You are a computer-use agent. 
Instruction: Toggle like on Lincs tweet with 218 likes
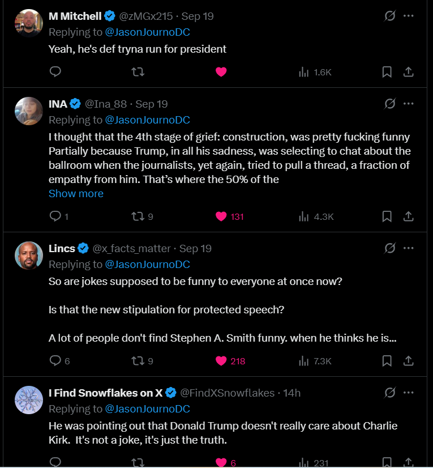pos(221,361)
